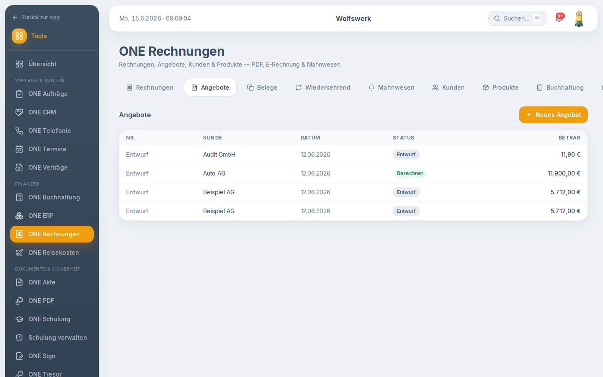Click the ONE Buchhaltung calculator icon

[x=19, y=197]
